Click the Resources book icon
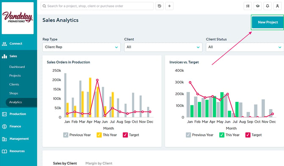Screen dimensions: 284x166 tap(4, 151)
